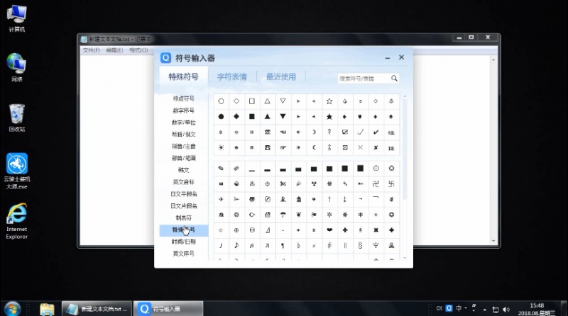This screenshot has width=568, height=316.
Task: Click the symbol grid vertical scrollbar
Action: pos(405,148)
